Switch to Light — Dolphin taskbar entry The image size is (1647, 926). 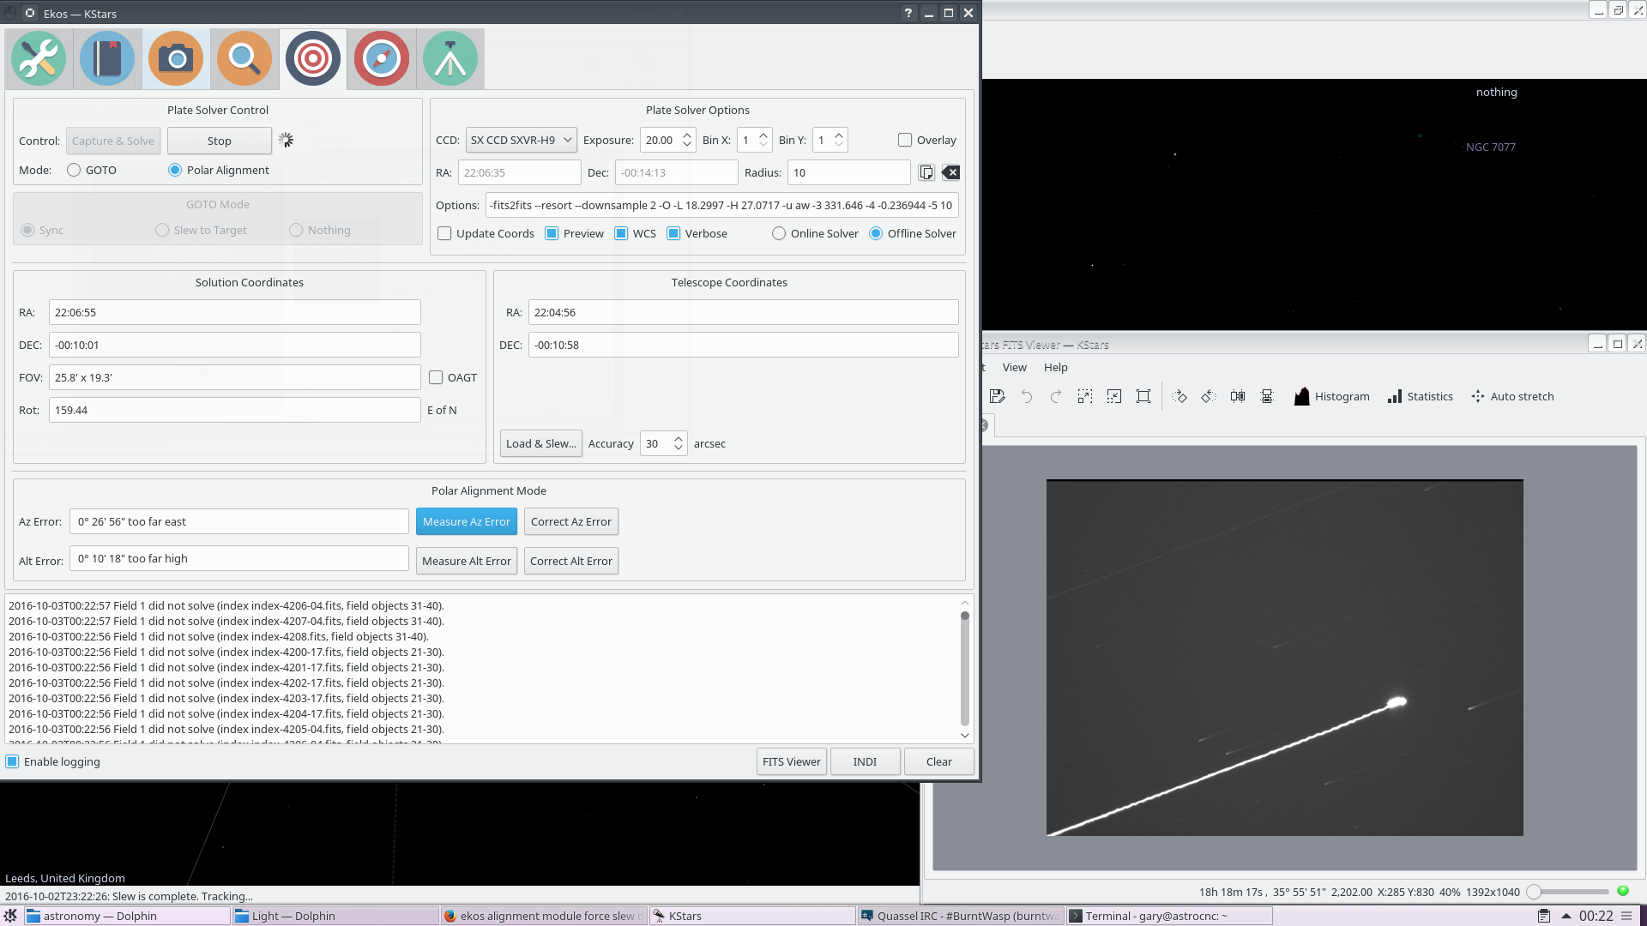(x=335, y=916)
